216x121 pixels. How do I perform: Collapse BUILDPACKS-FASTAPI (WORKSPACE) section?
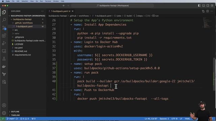point(27,16)
